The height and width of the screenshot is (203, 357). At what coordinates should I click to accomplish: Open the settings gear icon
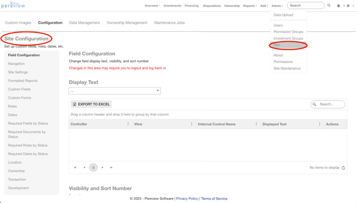pos(348,6)
